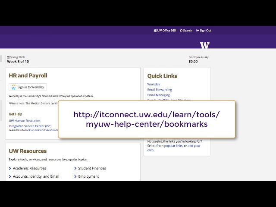Click the itconnect.uw.edu bookmarks URL overlay
This screenshot has height=207, width=276.
click(147, 119)
